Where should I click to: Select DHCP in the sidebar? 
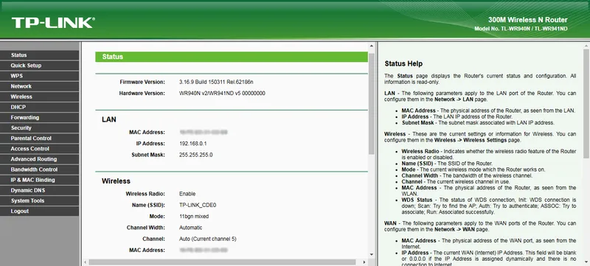40,107
